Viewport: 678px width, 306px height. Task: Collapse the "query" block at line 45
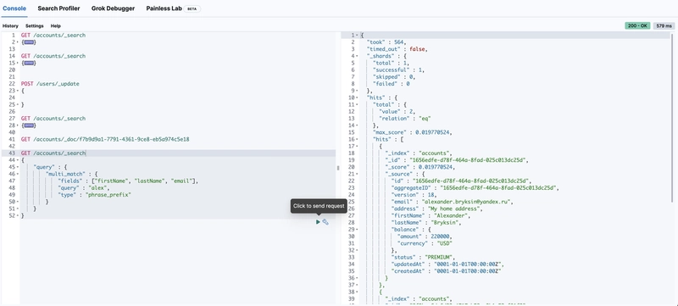(x=17, y=167)
